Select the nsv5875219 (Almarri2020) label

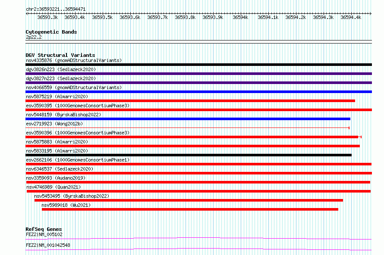(57, 96)
